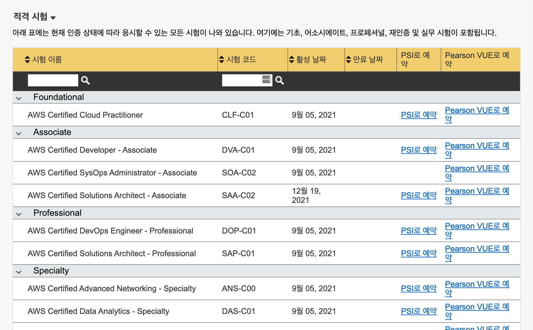Open Pearson VUE로 예약 for Solutions Architect - Professional

point(477,253)
